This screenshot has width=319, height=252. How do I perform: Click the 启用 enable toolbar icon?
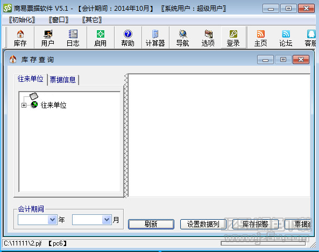(100, 38)
